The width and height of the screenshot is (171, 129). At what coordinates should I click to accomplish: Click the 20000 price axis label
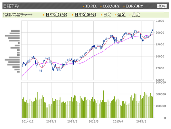pos(160,33)
